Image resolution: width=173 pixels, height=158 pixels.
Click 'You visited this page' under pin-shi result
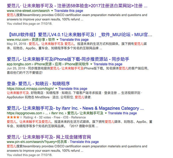coord(30,155)
